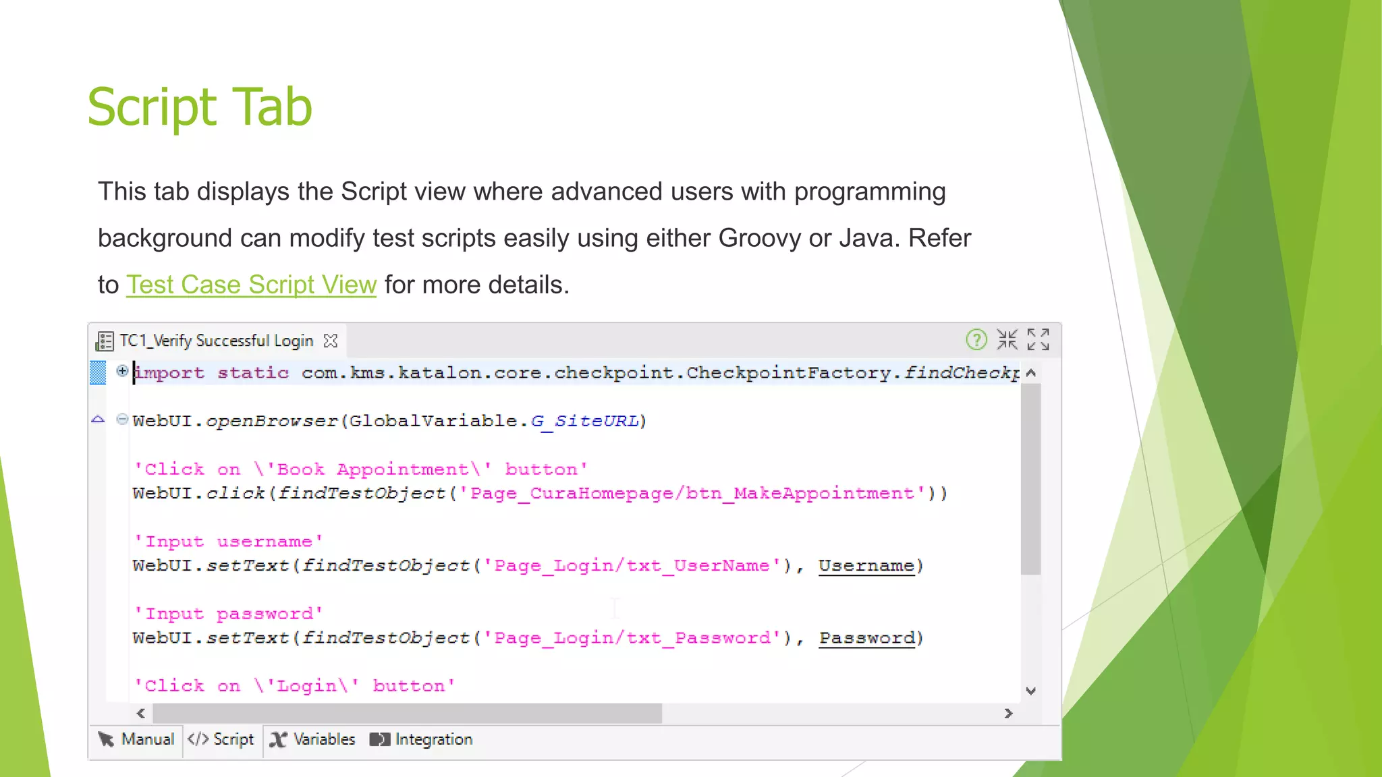The width and height of the screenshot is (1382, 777).
Task: Click the 'Input username' comment line
Action: point(229,542)
